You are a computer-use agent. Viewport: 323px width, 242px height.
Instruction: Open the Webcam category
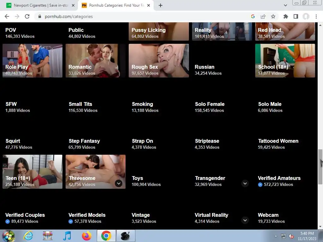pos(268,215)
